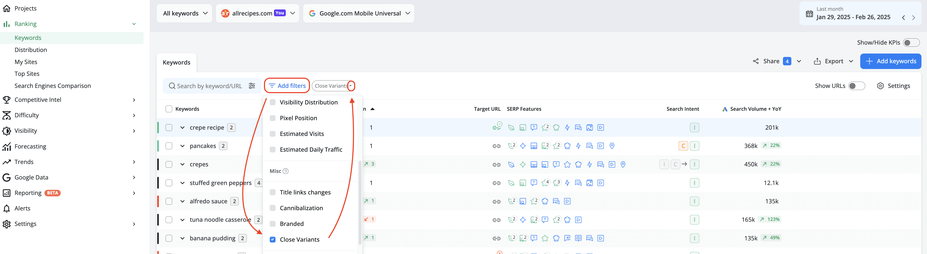The height and width of the screenshot is (254, 927).
Task: Click the Google Data G icon
Action: (7, 177)
